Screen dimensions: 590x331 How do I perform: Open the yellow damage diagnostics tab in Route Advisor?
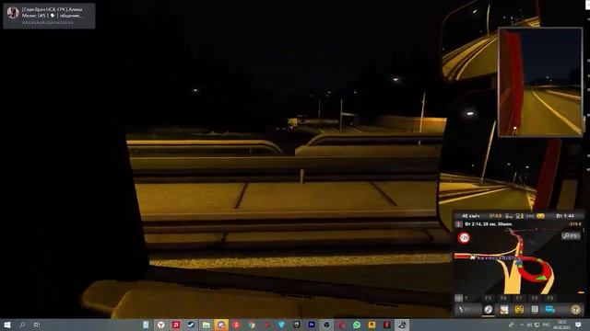519,309
